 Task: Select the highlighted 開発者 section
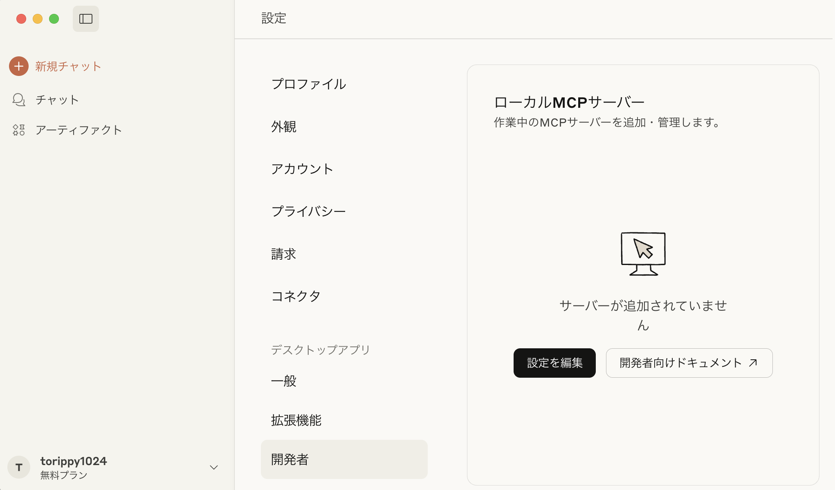point(289,459)
